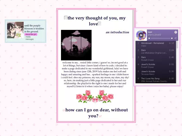Play track 2 Stars, Les Misérables cast
Image resolution: width=182 pixels, height=136 pixels.
click(x=156, y=51)
